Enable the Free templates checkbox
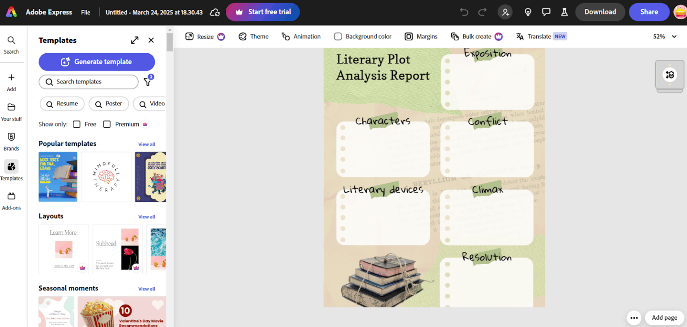Viewport: 687px width, 327px height. [x=76, y=124]
